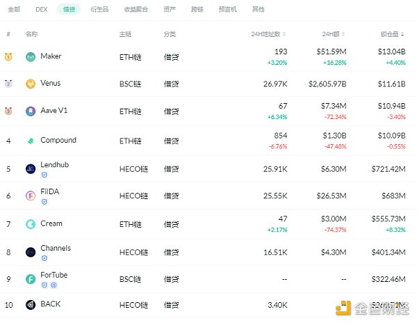Open the Cream project name
This screenshot has height=323, width=417.
51,223
